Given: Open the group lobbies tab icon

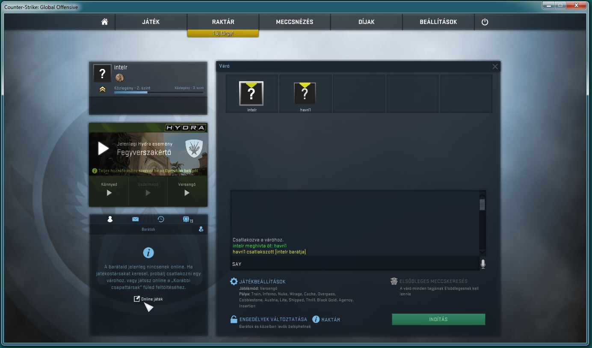Looking at the screenshot, I should tap(187, 219).
